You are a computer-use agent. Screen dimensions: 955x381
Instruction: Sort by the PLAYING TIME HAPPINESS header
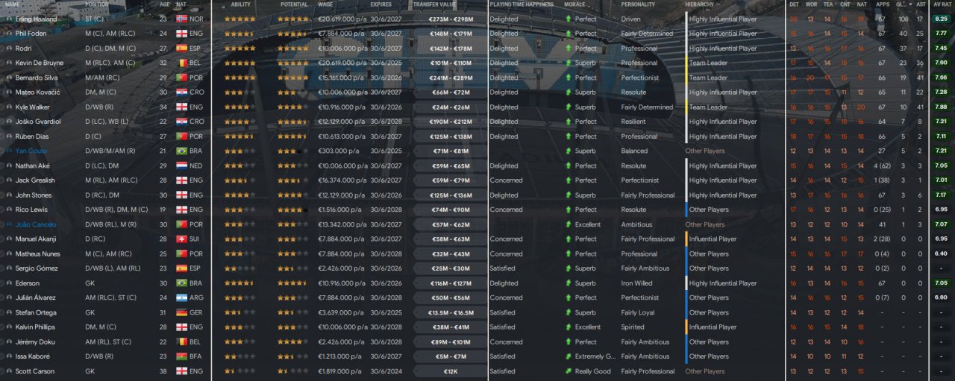522,4
